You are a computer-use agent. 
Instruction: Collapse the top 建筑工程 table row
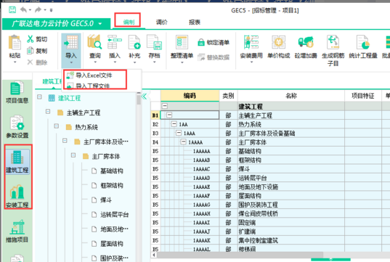[165, 106]
